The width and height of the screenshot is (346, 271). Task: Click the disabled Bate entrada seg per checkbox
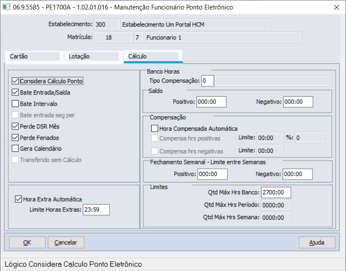[15, 115]
